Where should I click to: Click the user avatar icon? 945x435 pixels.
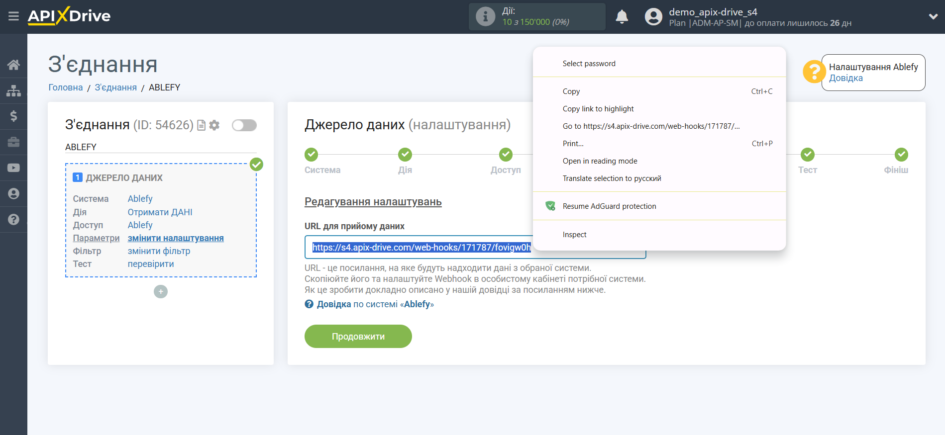653,17
